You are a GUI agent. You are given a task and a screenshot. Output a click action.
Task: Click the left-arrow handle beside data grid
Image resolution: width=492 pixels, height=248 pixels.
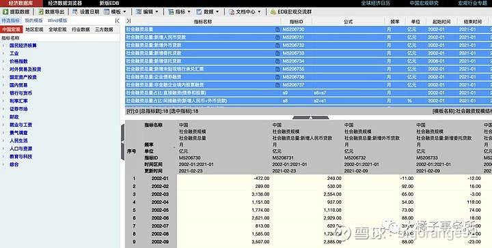pyautogui.click(x=123, y=142)
